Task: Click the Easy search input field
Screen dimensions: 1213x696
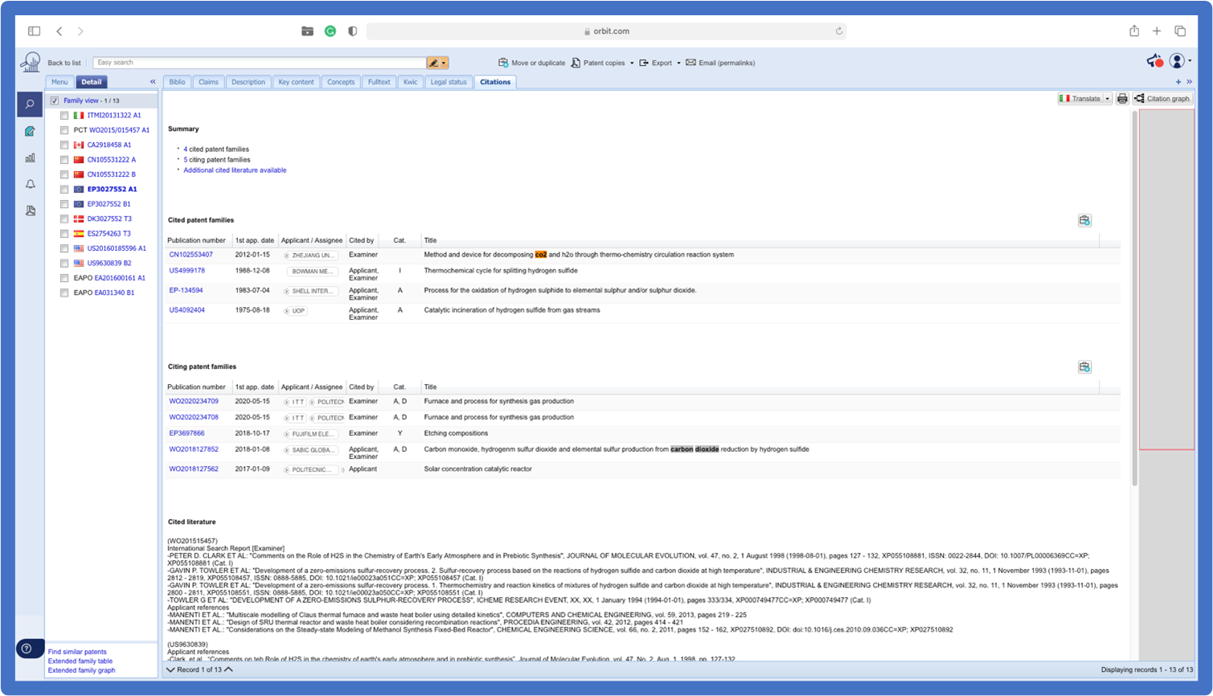Action: click(259, 63)
